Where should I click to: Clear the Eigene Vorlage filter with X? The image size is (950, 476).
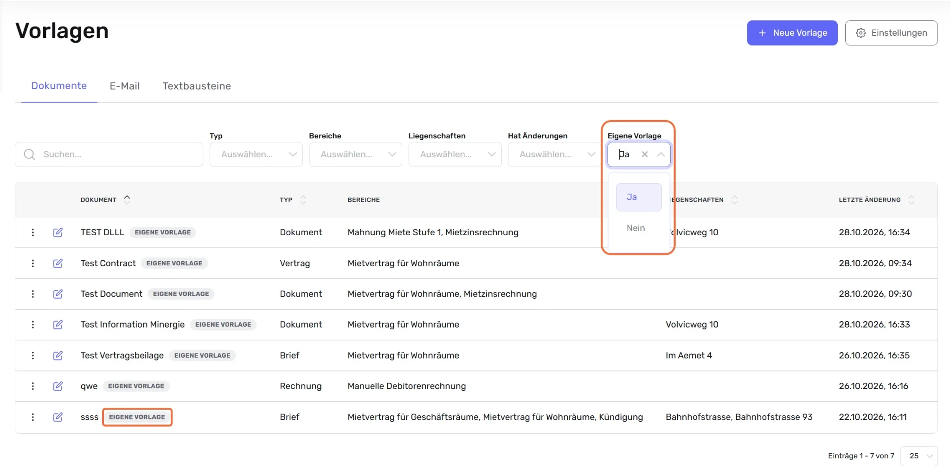645,154
